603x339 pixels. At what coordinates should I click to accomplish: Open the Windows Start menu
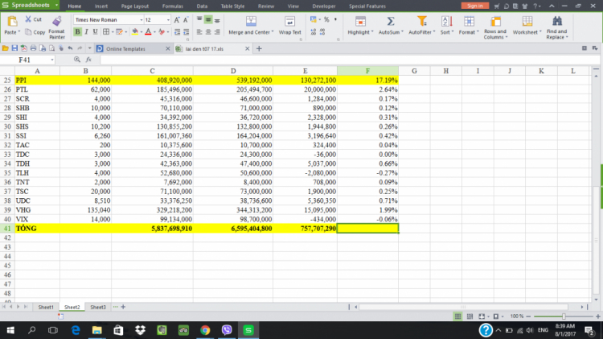[x=10, y=330]
